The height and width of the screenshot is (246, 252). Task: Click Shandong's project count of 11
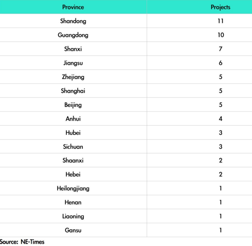point(220,21)
